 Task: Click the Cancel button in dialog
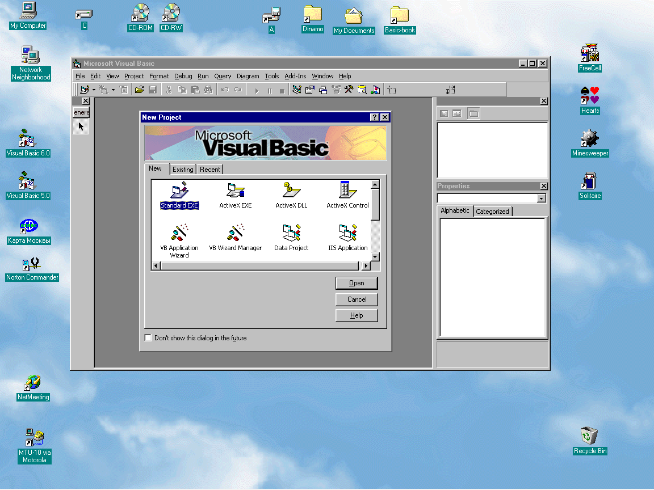click(x=357, y=299)
